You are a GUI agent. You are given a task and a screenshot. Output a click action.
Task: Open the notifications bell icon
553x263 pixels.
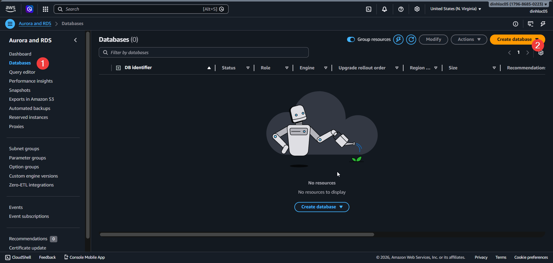(385, 9)
